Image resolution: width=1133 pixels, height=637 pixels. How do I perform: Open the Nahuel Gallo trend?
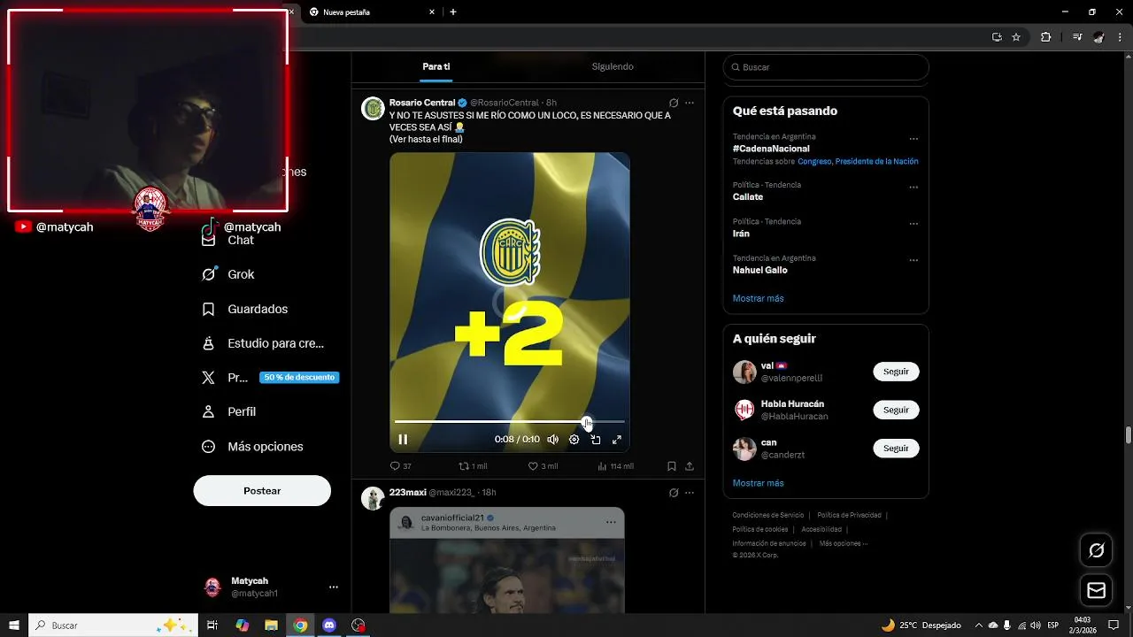point(759,270)
